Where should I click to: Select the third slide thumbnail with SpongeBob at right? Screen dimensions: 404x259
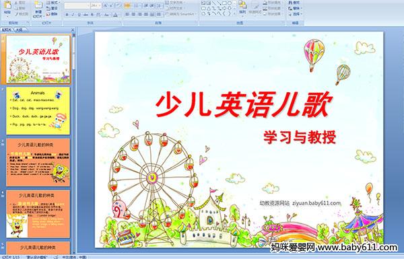[x=38, y=162]
